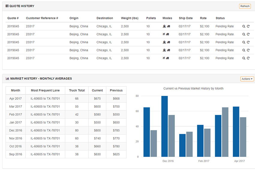This screenshot has height=171, width=255.
Task: Click the $780 previous rate cell
Action: [116, 146]
